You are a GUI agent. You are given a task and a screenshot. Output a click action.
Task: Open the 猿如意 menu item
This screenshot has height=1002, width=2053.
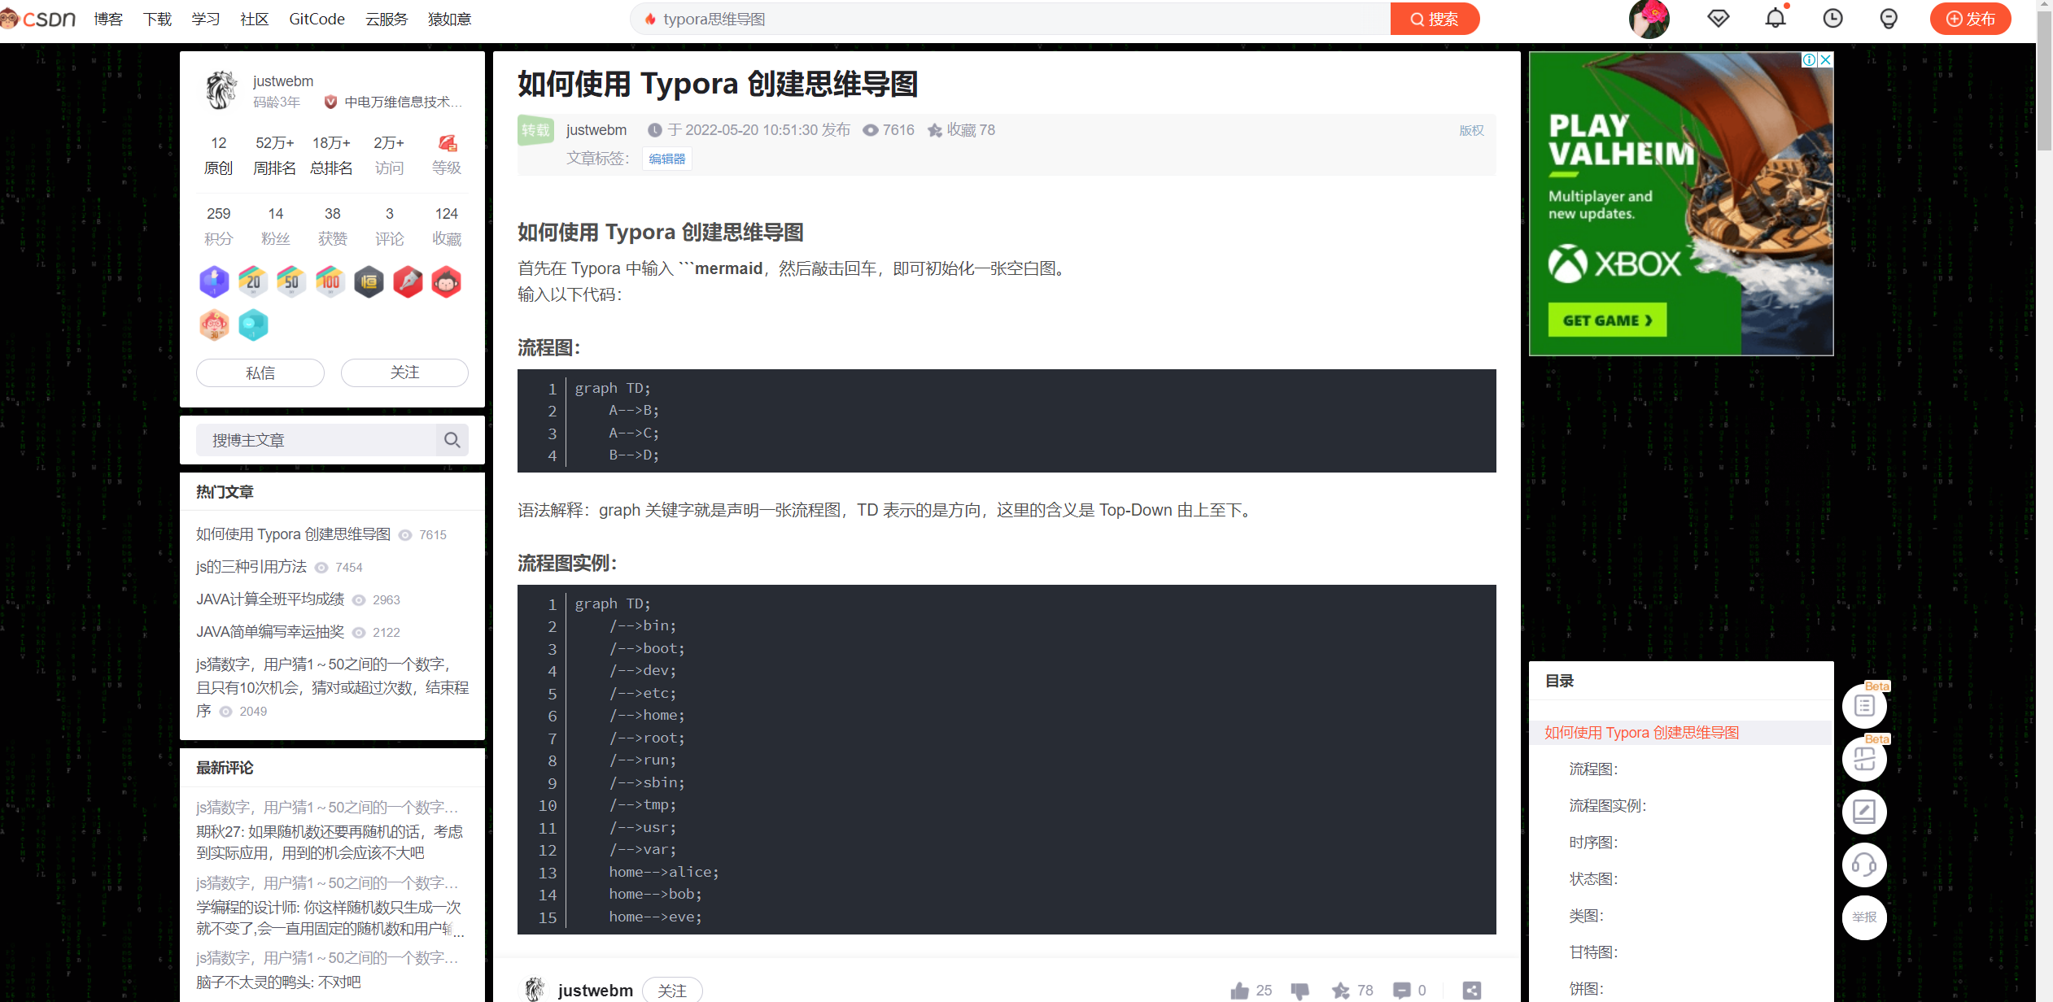[449, 19]
